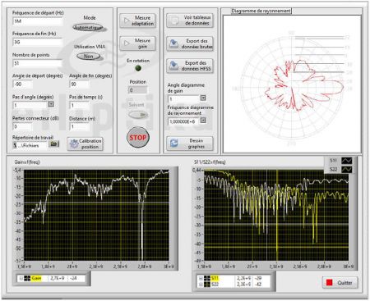This screenshot has width=370, height=301.
Task: Click the Quitter button
Action: (x=340, y=283)
